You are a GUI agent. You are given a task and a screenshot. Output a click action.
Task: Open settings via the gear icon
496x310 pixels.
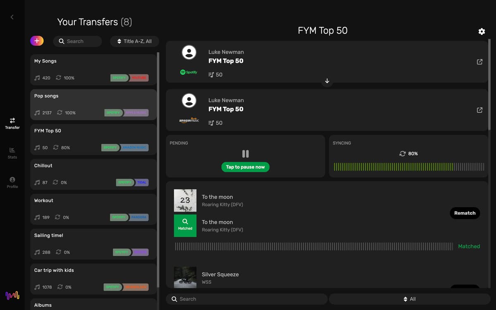tap(482, 31)
